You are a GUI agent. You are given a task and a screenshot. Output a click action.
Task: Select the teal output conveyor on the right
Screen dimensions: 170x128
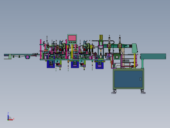[153, 56]
